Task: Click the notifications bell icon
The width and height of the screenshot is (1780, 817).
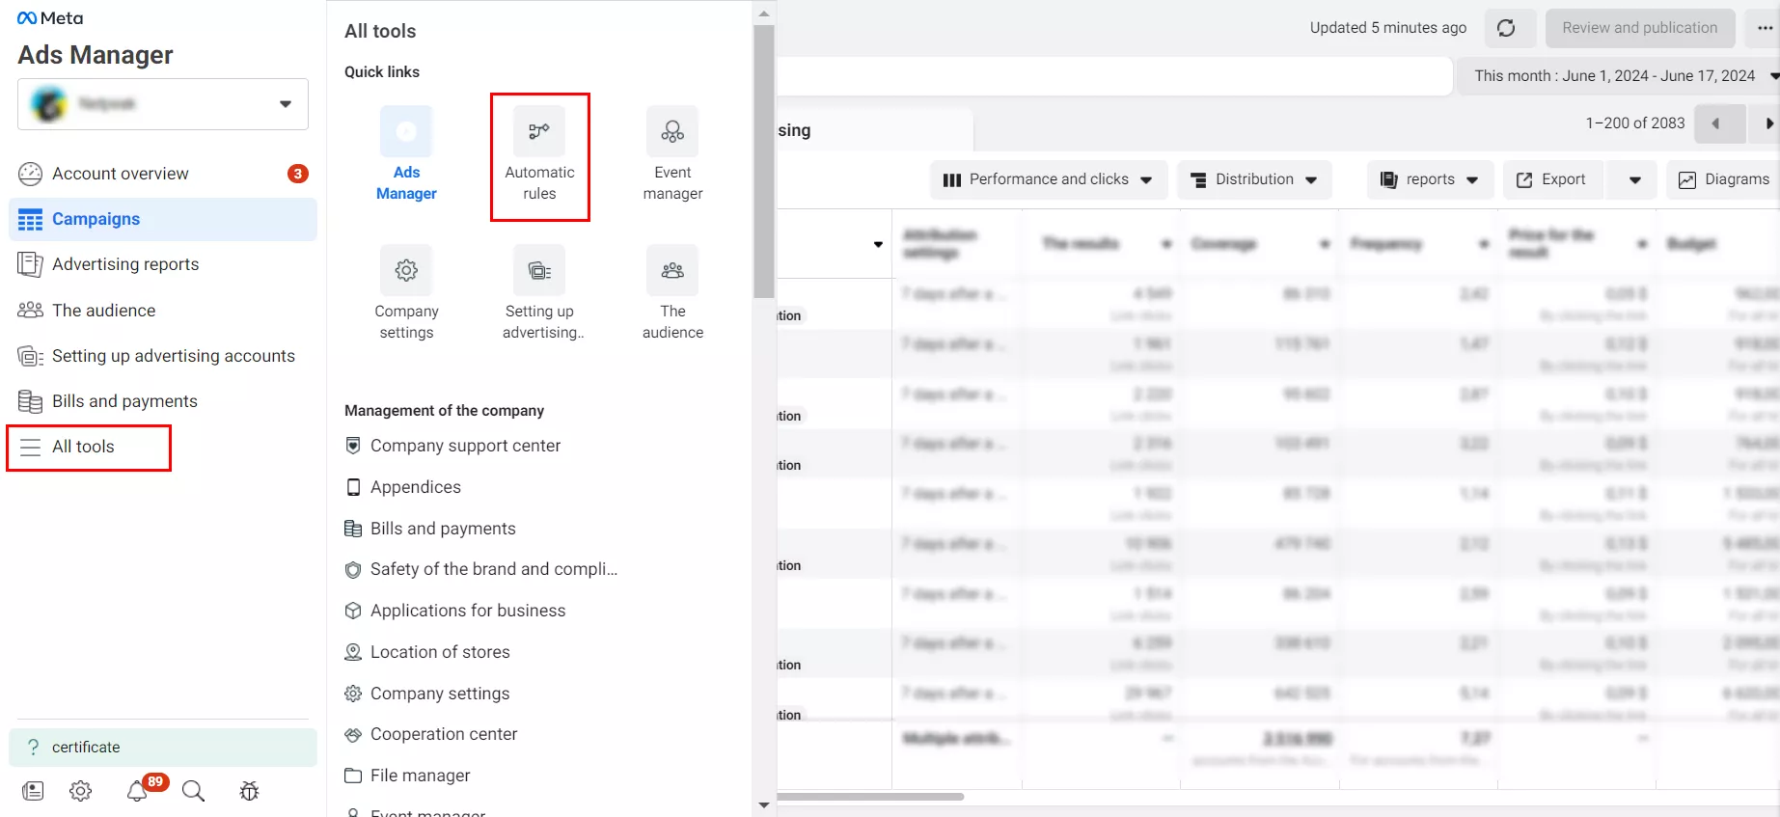Action: pos(137,791)
